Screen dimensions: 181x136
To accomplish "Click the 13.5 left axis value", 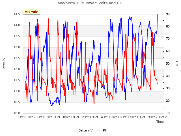I will coord(17,36).
